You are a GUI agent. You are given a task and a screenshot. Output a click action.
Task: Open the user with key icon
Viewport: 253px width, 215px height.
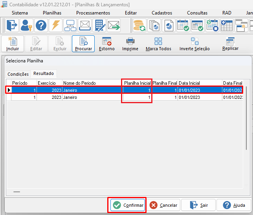pyautogui.click(x=27, y=25)
